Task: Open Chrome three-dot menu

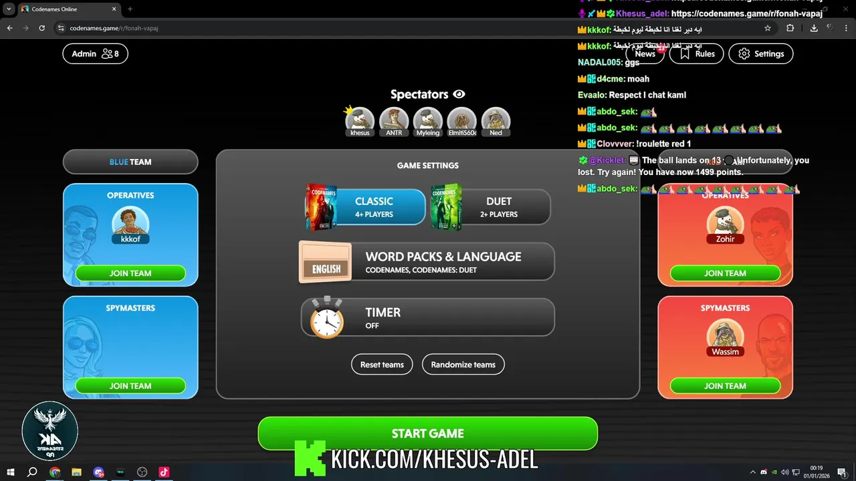Action: click(847, 28)
